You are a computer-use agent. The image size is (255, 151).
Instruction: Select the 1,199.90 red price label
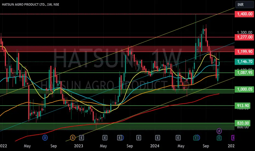point(244,52)
